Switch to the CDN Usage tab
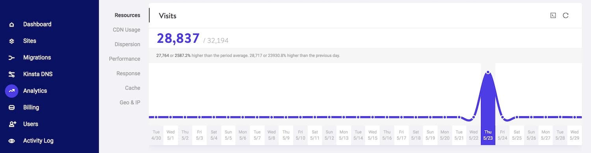This screenshot has width=591, height=153. point(126,30)
